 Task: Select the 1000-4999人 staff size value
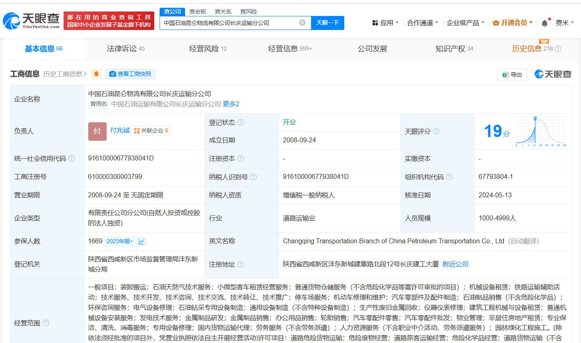click(x=497, y=218)
